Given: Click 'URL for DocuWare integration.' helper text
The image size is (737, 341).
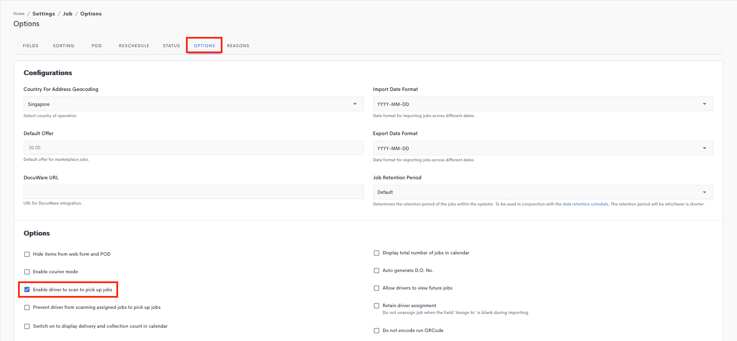Looking at the screenshot, I should point(53,203).
